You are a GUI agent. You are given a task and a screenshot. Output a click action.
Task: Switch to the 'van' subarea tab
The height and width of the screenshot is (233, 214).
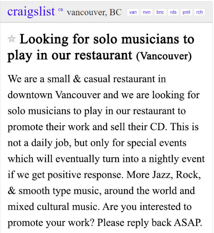click(133, 12)
